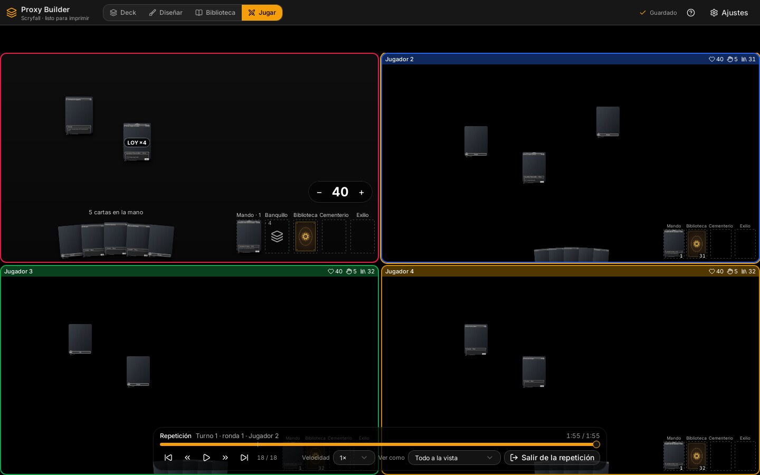Open the Velocidad 1× speed dropdown
Screen dimensions: 760x475
[354, 458]
